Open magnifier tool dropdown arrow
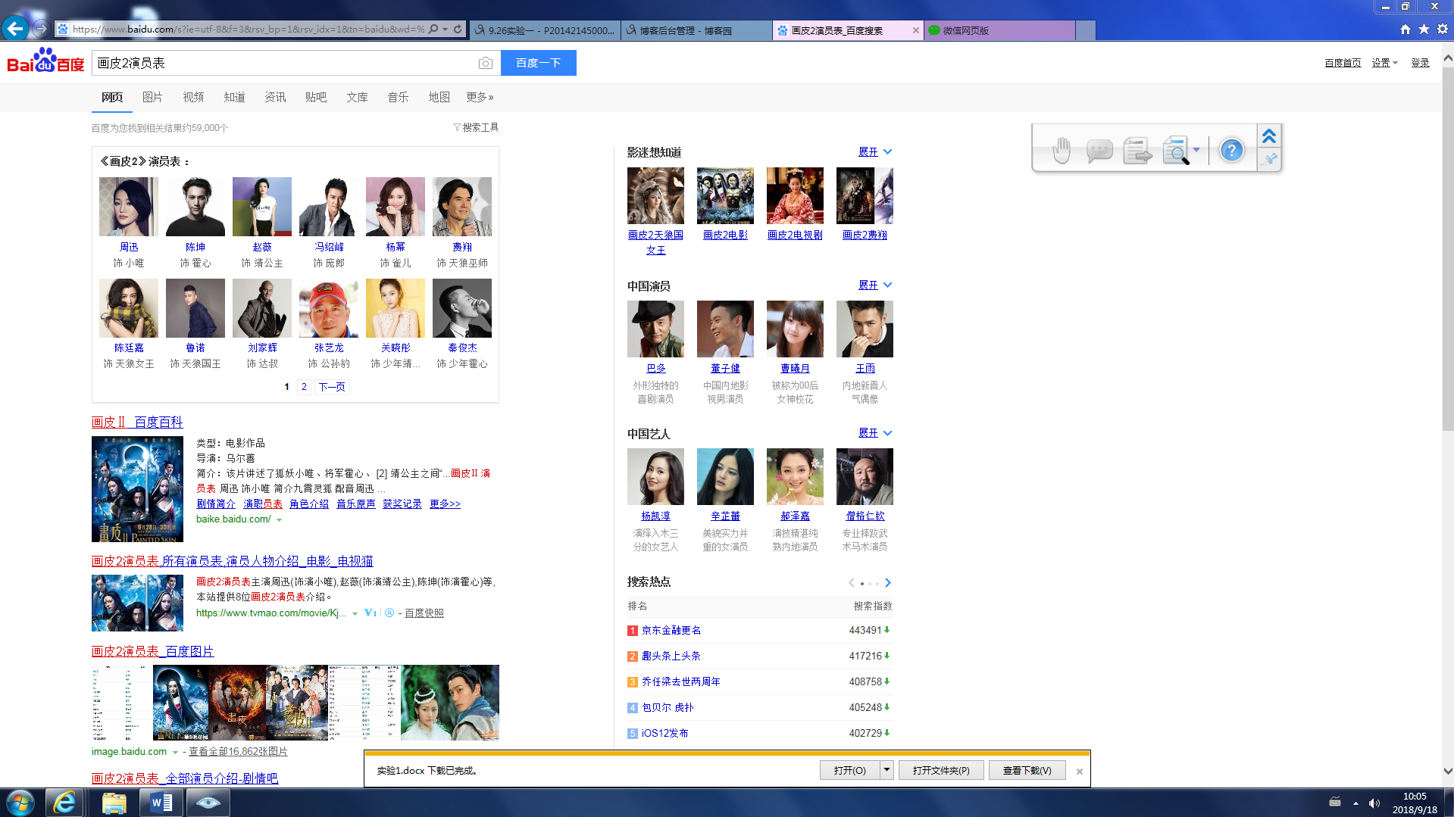 point(1196,149)
